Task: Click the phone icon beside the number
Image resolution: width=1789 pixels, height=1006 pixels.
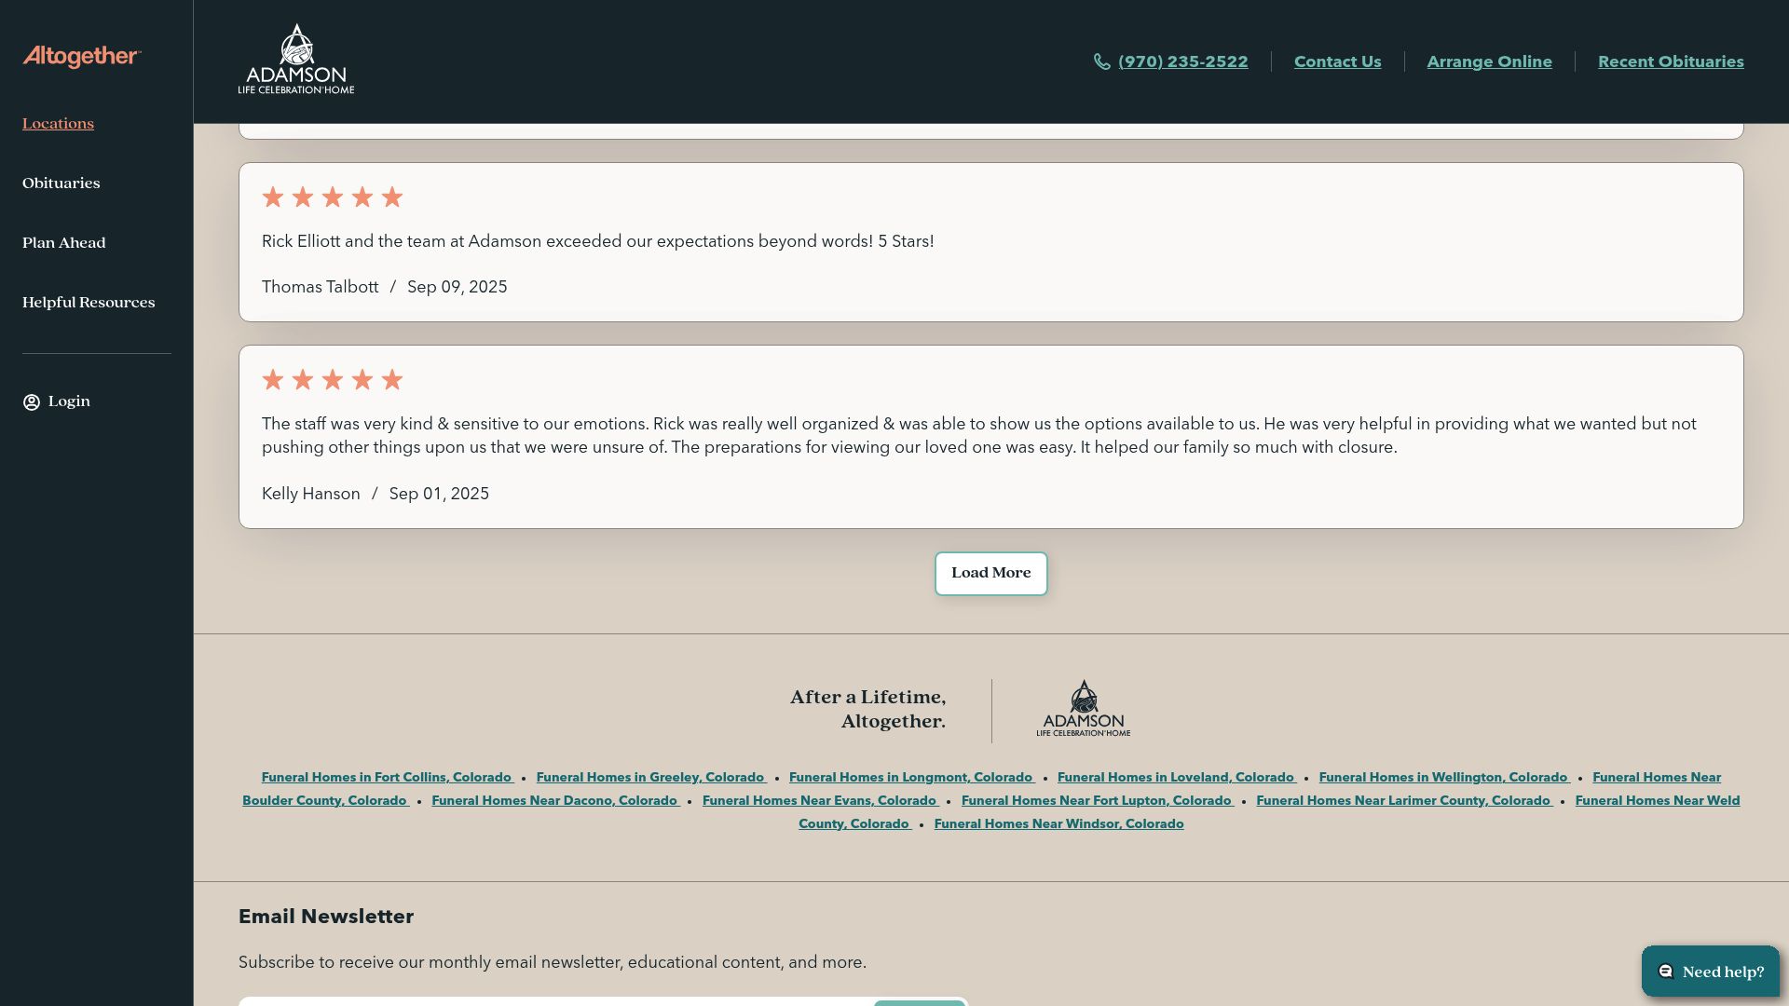Action: click(1102, 61)
